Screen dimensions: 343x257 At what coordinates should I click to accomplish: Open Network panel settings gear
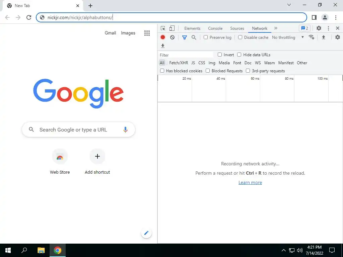coord(338,37)
